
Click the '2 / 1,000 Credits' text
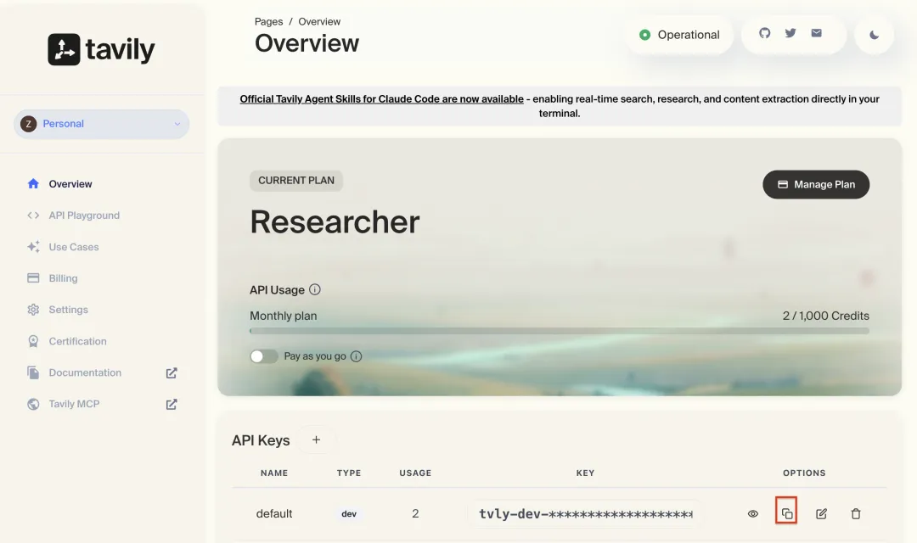pyautogui.click(x=826, y=316)
